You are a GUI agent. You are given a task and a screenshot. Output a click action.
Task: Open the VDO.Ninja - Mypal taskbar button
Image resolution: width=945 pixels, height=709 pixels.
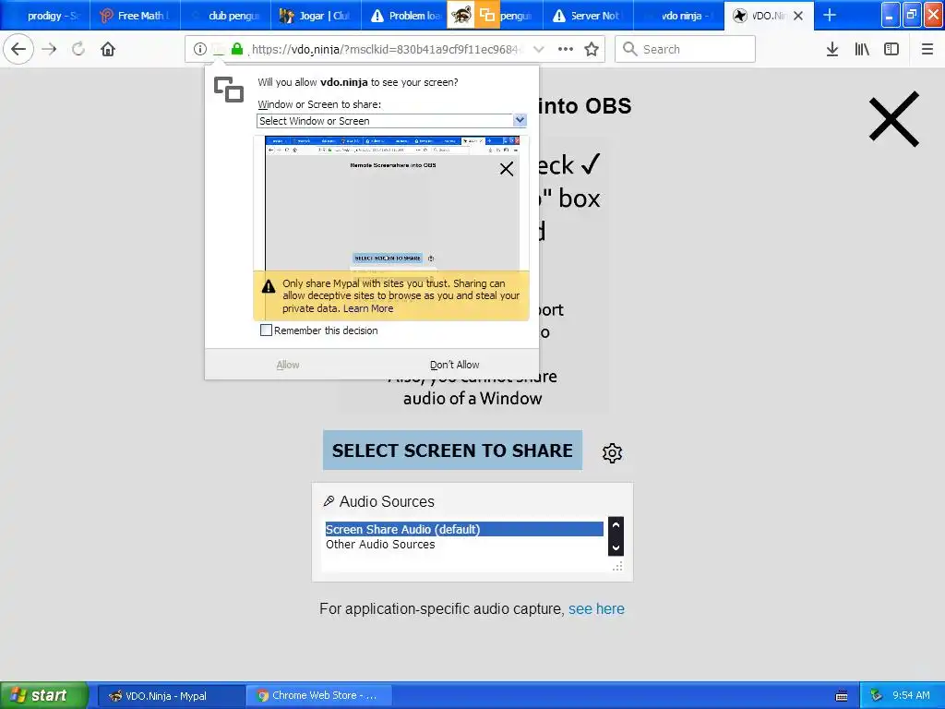(x=171, y=696)
